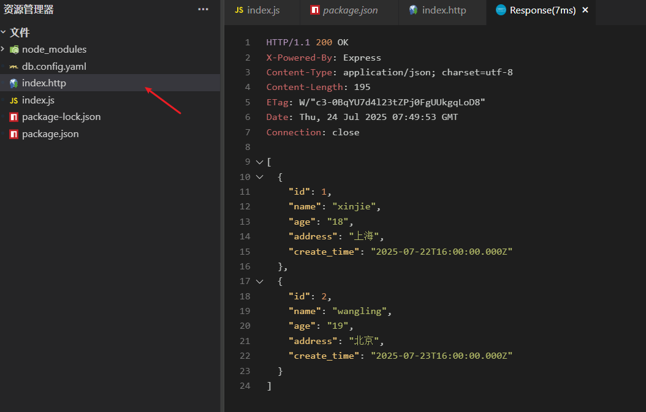Expand the node_modules folder chevron
Viewport: 646px width, 412px height.
pyautogui.click(x=4, y=49)
